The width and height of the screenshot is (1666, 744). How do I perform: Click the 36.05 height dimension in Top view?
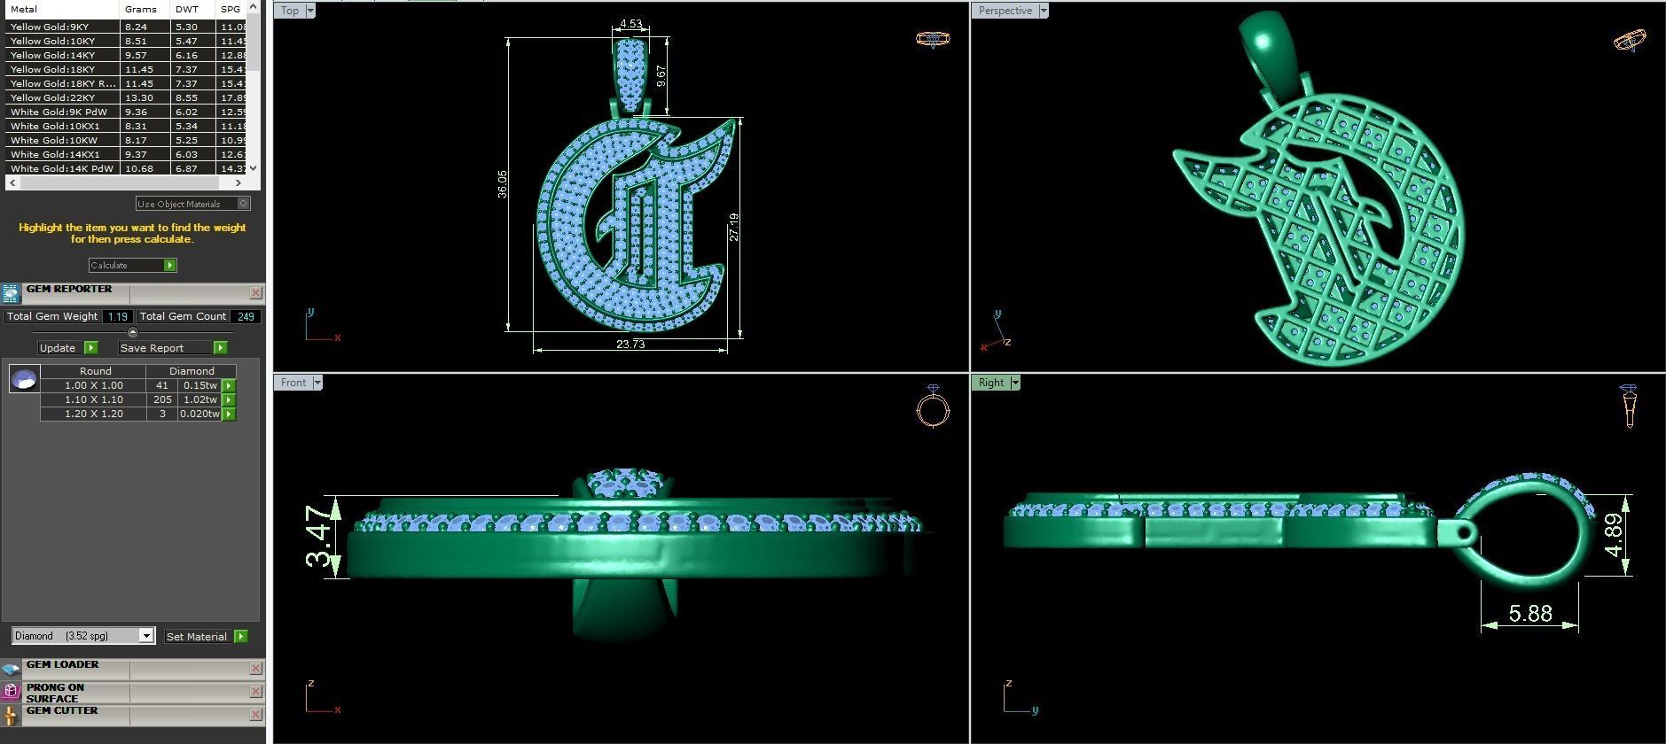tap(503, 184)
